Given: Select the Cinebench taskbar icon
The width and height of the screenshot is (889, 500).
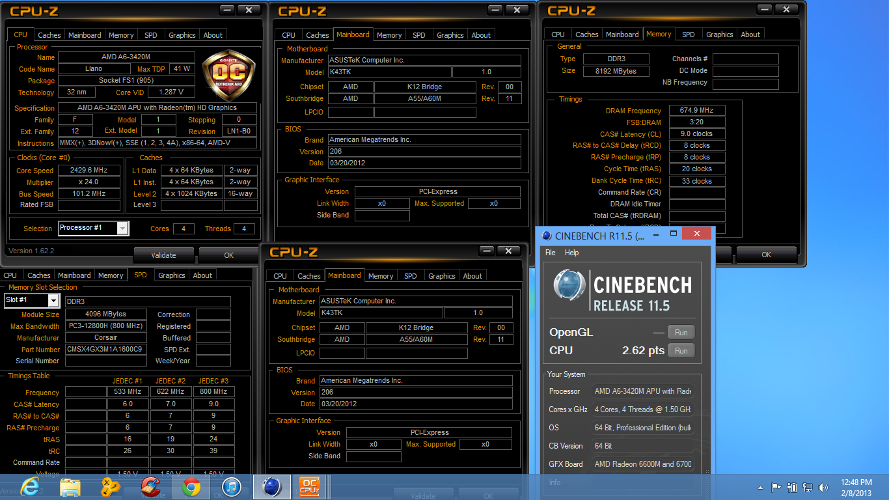Looking at the screenshot, I should (271, 486).
